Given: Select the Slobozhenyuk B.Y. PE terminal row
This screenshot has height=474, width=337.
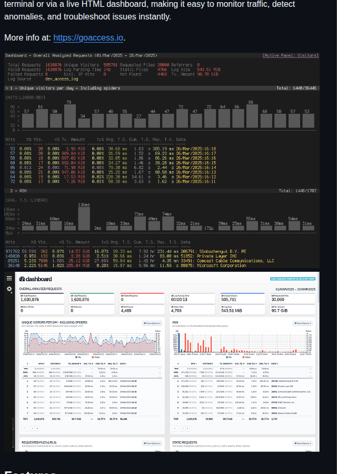Looking at the screenshot, I should pyautogui.click(x=127, y=252).
